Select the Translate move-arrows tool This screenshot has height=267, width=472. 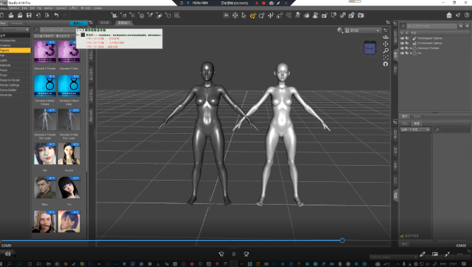(271, 16)
